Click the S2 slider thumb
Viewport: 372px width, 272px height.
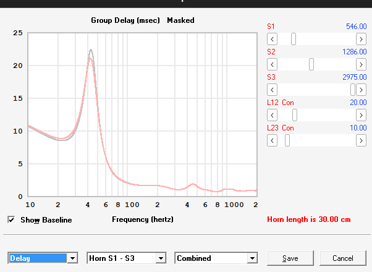[311, 64]
